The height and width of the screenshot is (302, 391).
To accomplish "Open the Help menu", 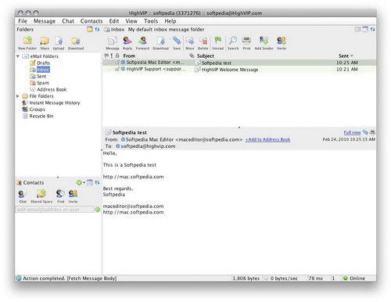I will tap(170, 21).
